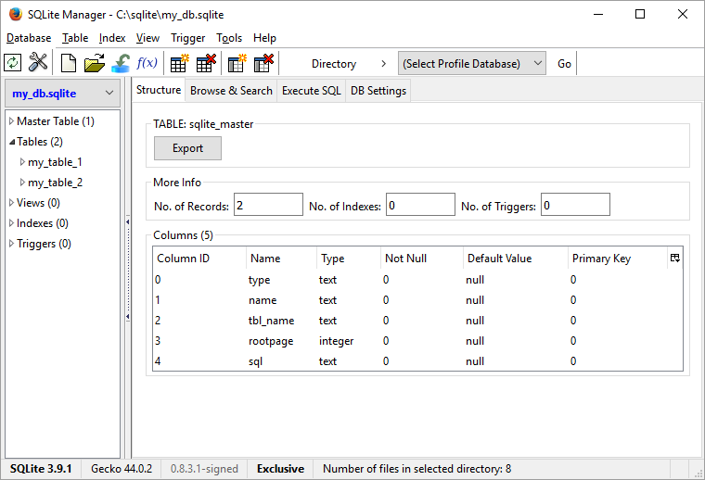Screen dimensions: 705x480
Task: Select the 'tbl_name' column row
Action: (x=417, y=320)
